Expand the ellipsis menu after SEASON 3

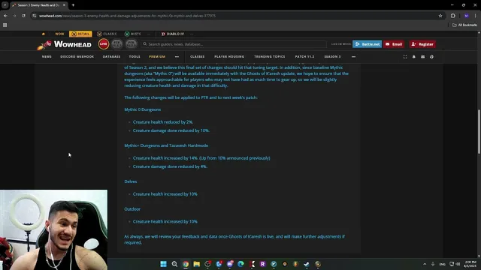[x=353, y=57]
